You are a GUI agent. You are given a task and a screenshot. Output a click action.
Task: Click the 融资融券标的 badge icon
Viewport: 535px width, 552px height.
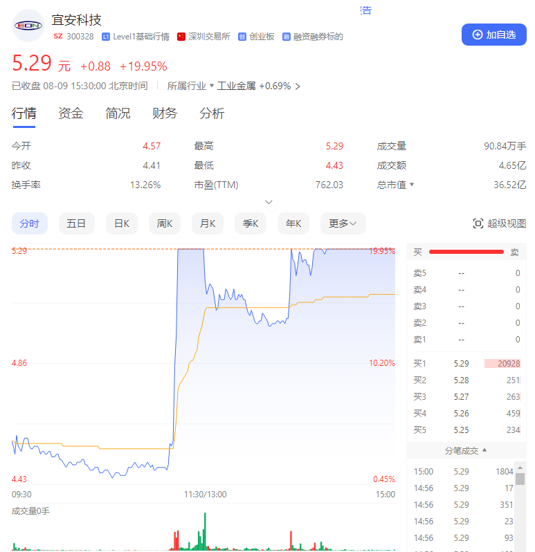[287, 37]
